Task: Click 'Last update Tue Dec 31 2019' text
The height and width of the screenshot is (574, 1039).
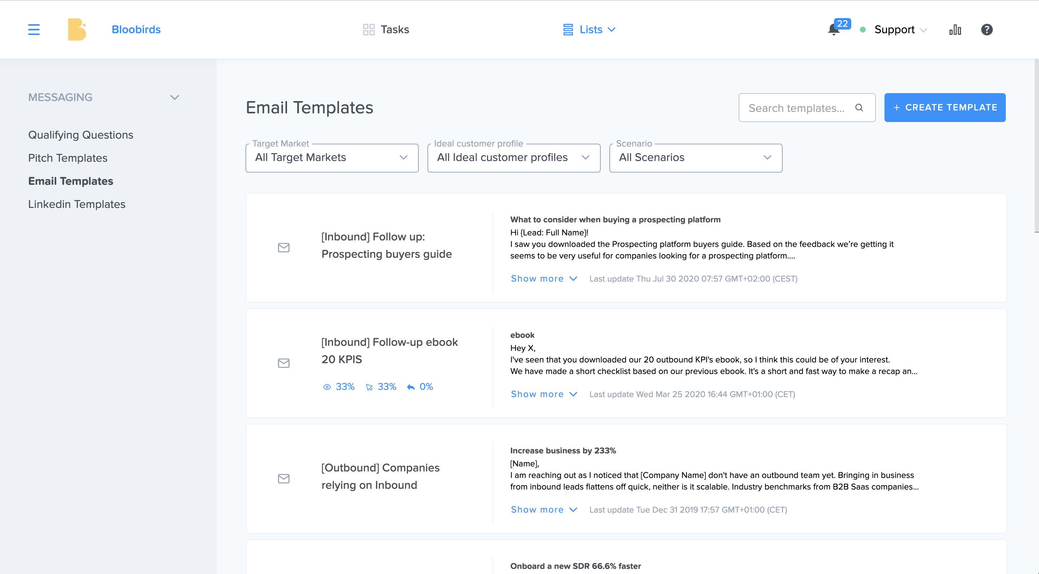Action: click(688, 509)
